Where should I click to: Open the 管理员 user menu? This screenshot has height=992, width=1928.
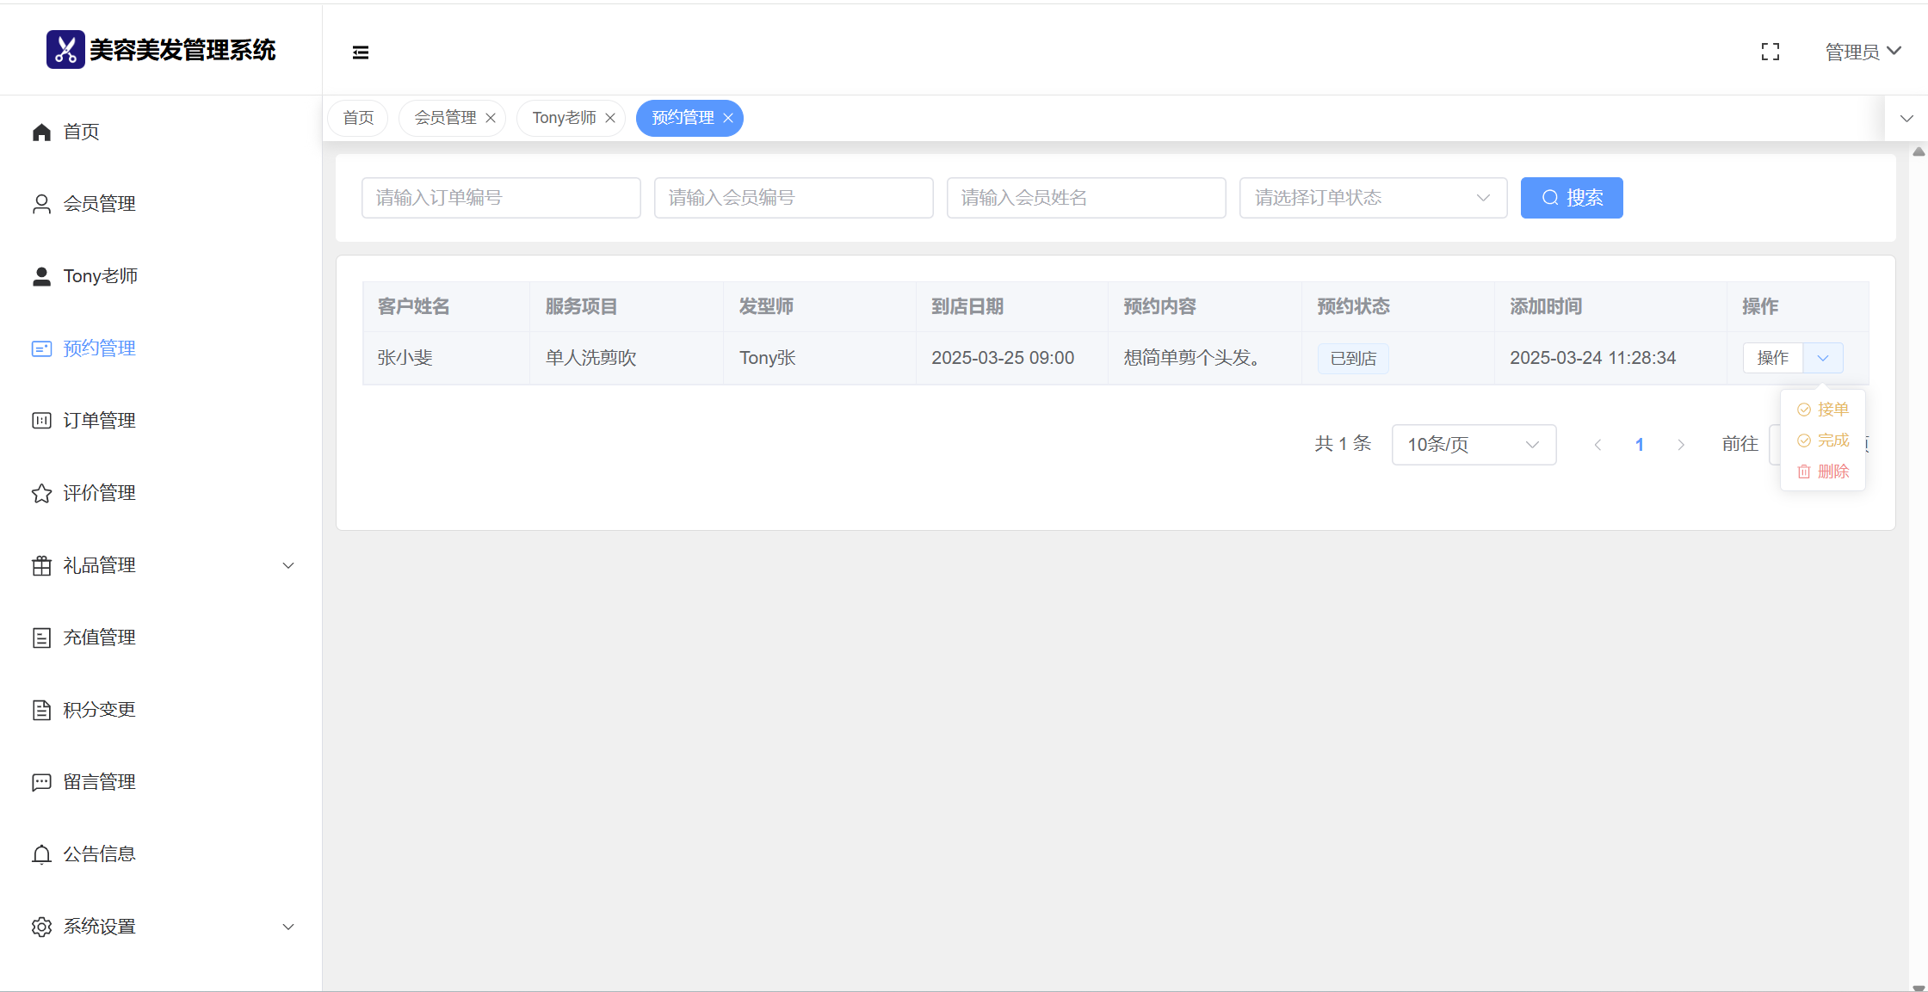[1863, 52]
